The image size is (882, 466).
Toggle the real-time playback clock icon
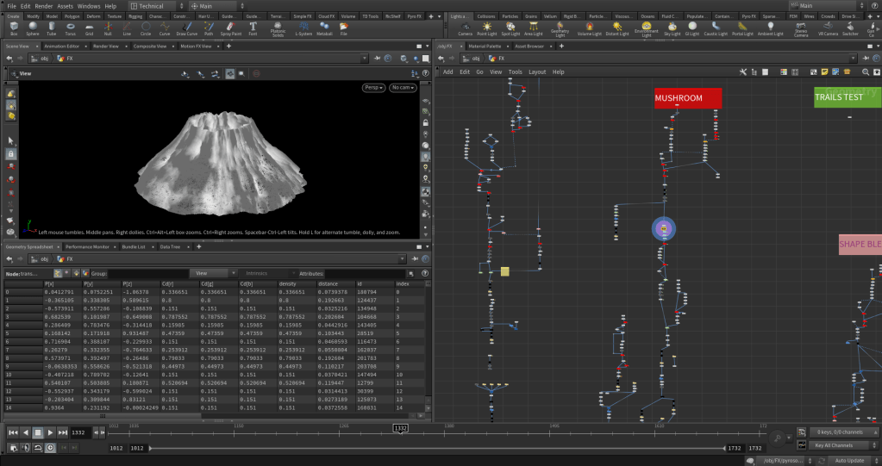[x=50, y=448]
